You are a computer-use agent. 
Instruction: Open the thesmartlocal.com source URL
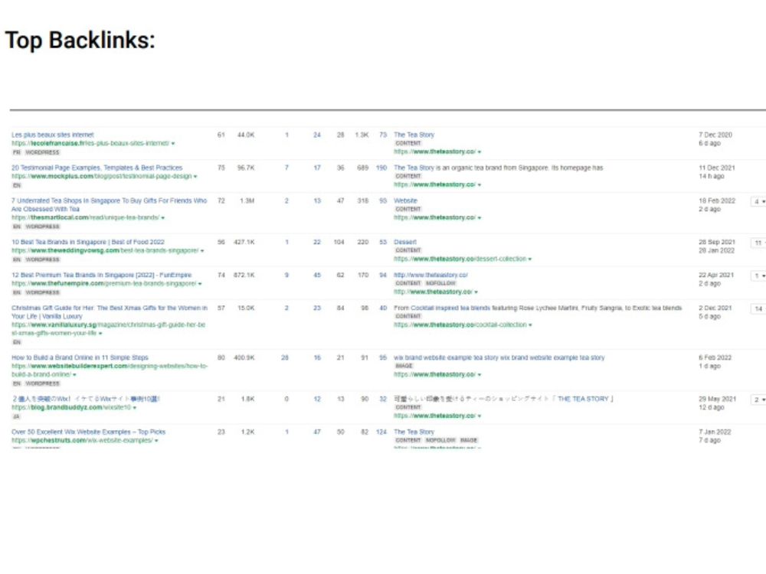(x=85, y=217)
